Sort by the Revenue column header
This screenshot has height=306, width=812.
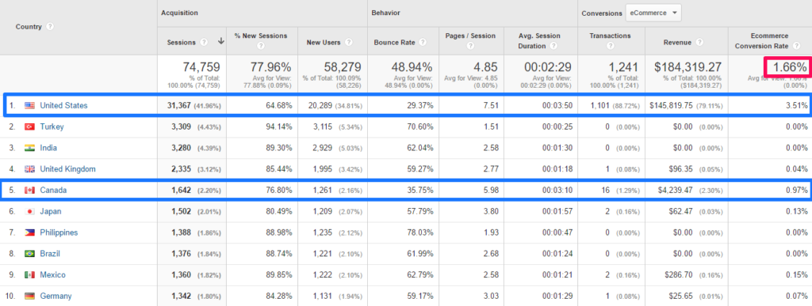pyautogui.click(x=677, y=43)
